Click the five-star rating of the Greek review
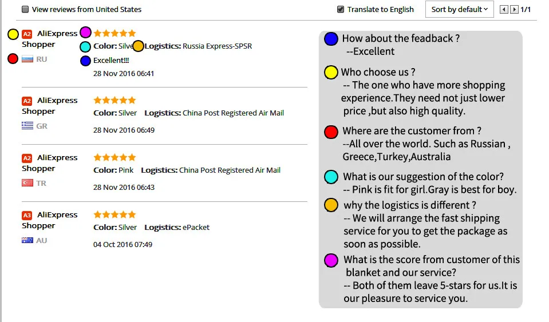The width and height of the screenshot is (549, 322). point(114,100)
